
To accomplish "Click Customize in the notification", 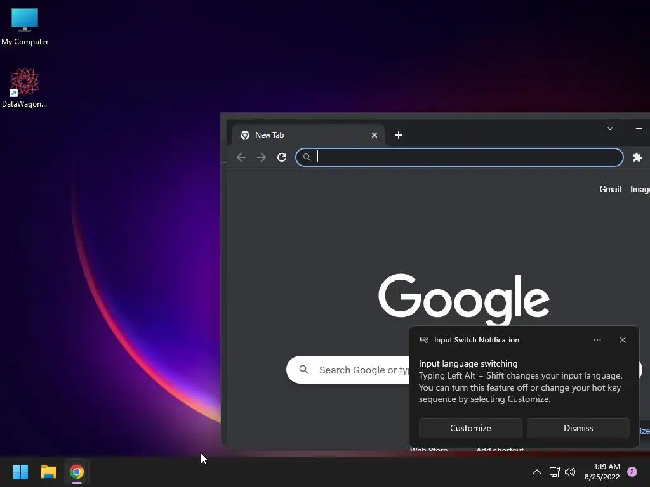I will click(x=470, y=428).
